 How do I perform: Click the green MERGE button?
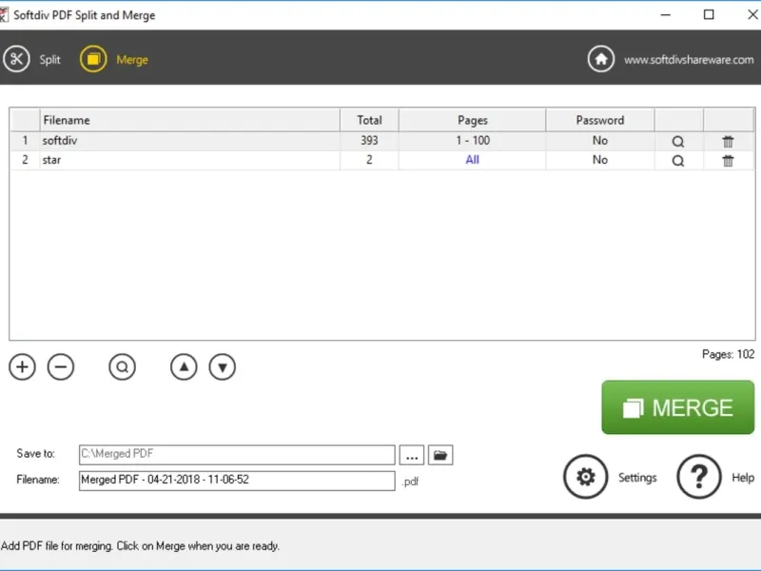tap(677, 407)
